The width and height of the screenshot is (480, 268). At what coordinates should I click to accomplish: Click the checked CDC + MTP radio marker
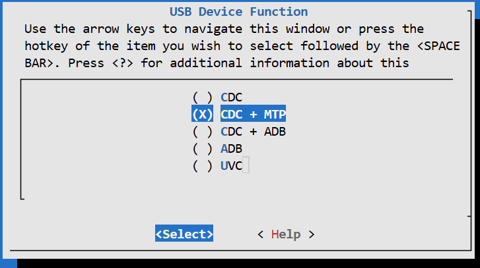tap(202, 115)
